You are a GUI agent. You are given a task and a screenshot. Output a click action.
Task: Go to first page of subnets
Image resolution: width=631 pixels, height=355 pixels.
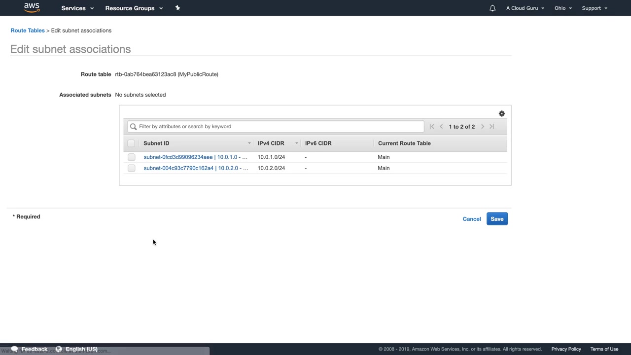pos(432,127)
